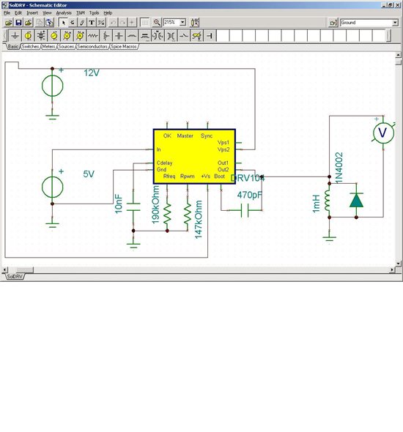Click the horizontal scrollbar left arrow
403x432 pixels.
click(x=4, y=269)
